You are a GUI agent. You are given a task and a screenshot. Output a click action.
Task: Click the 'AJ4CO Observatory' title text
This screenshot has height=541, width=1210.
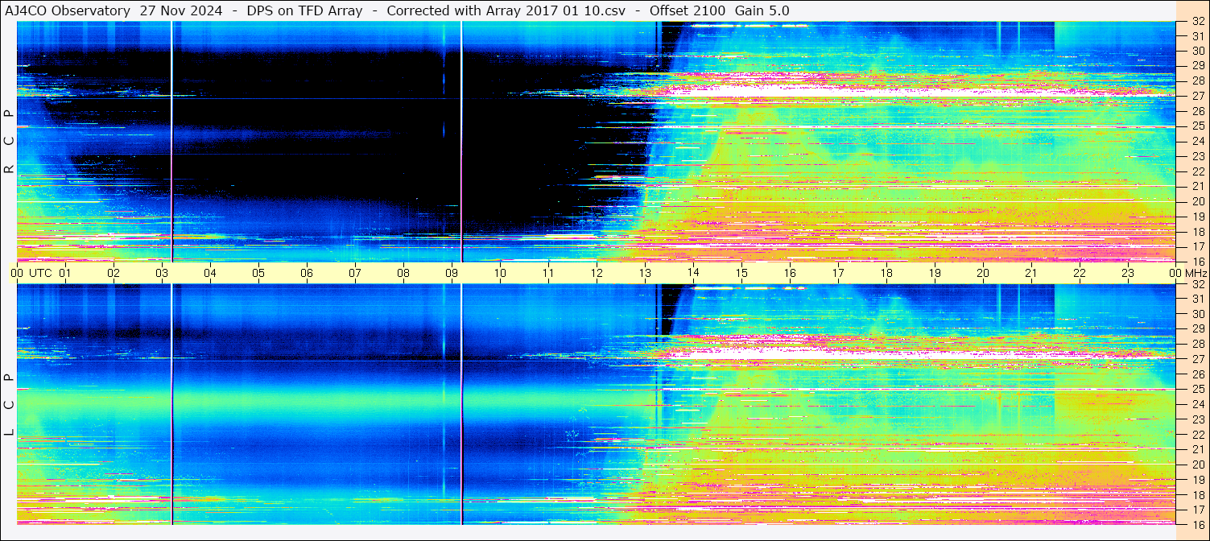coord(68,10)
